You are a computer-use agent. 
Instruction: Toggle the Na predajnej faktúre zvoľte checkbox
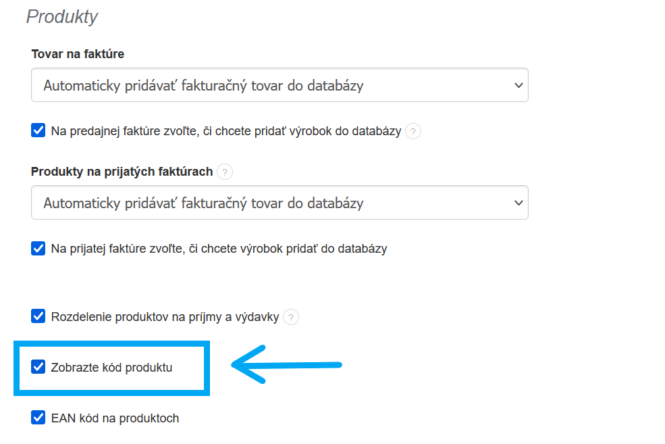[38, 130]
